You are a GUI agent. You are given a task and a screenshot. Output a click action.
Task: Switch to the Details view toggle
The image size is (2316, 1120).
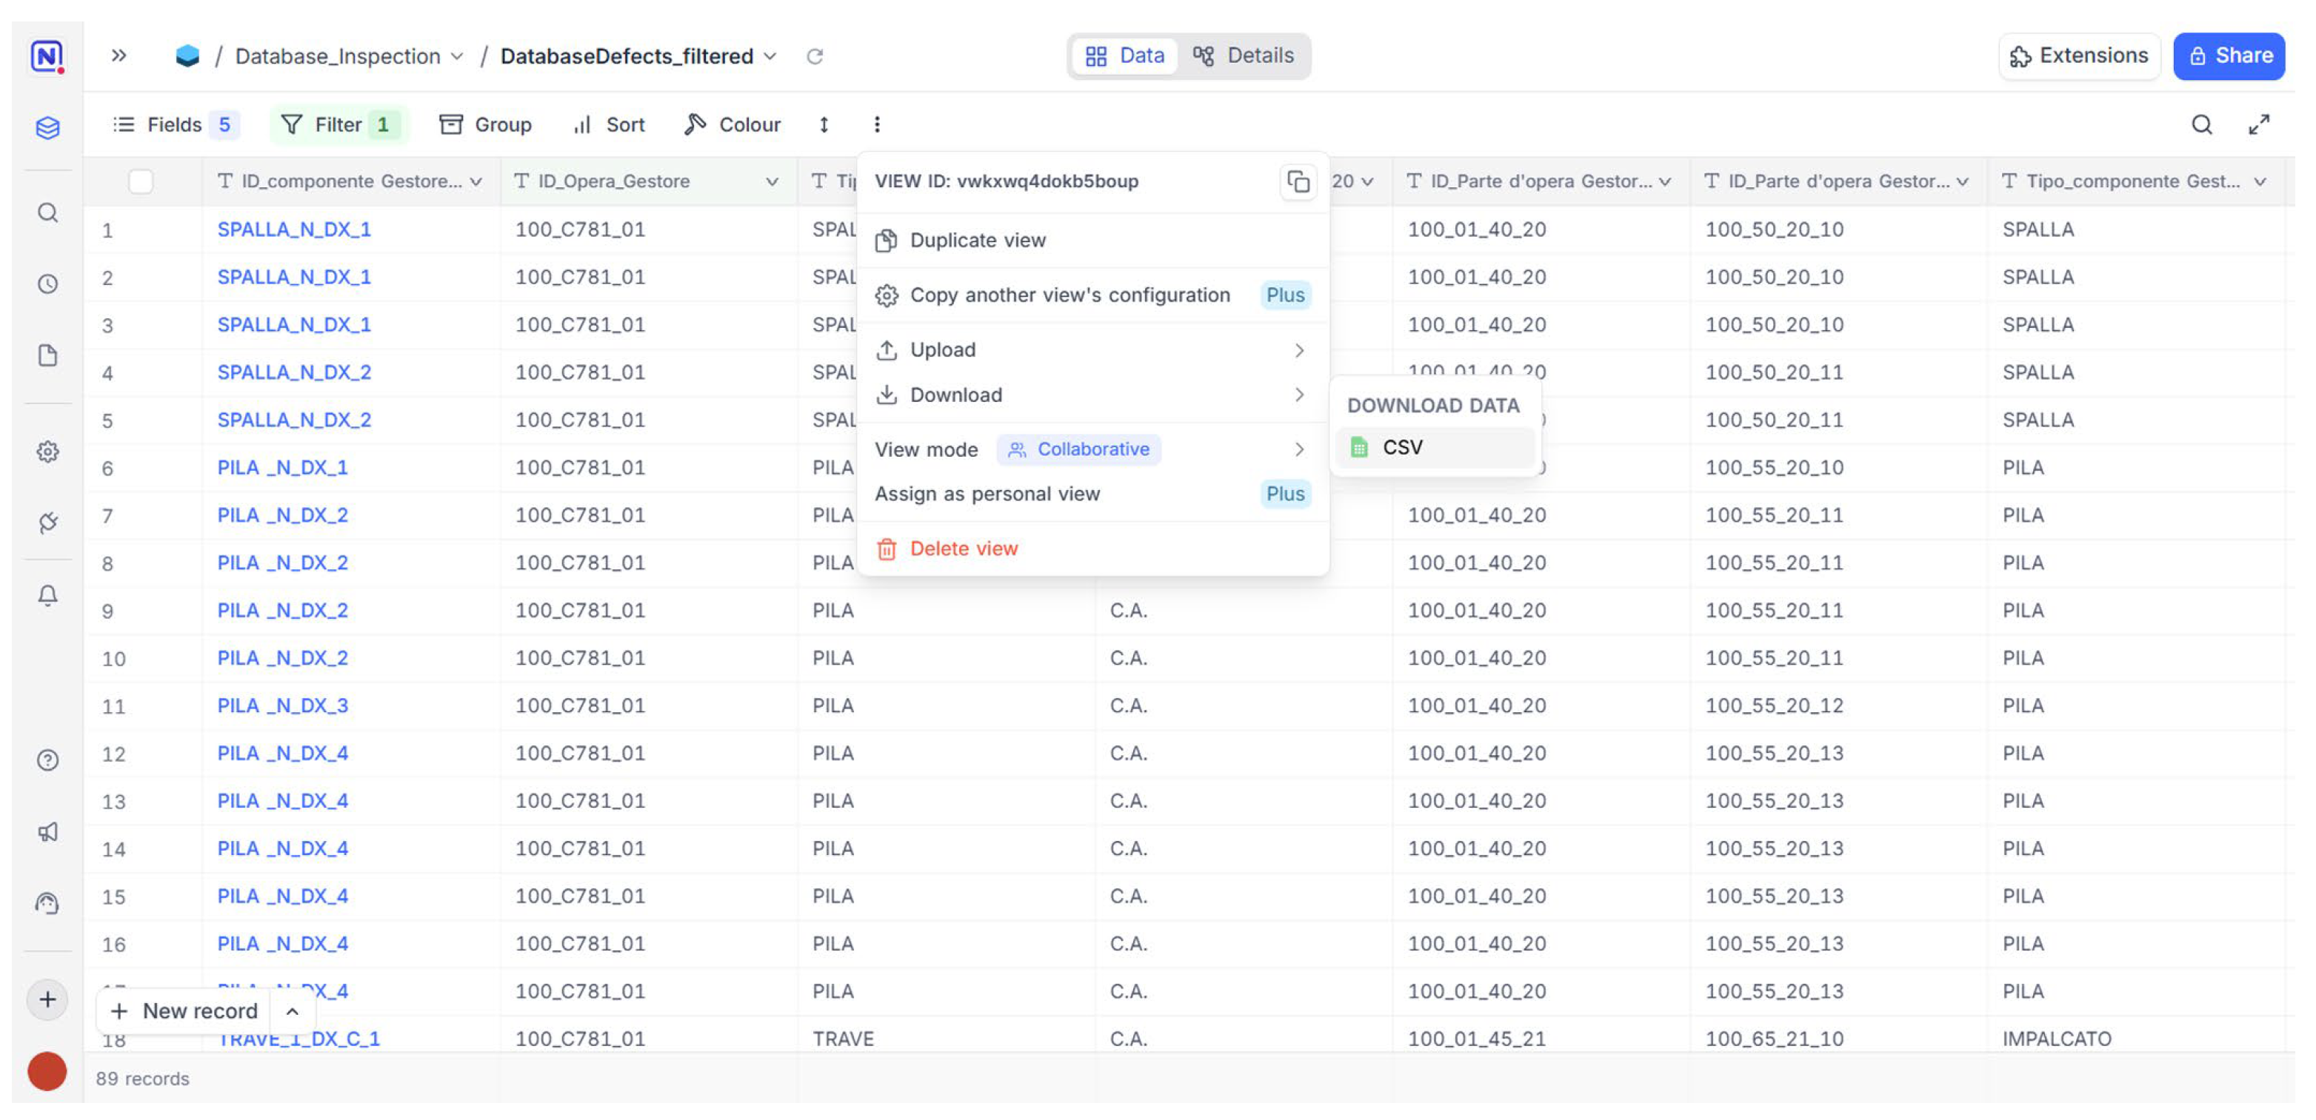tap(1244, 56)
